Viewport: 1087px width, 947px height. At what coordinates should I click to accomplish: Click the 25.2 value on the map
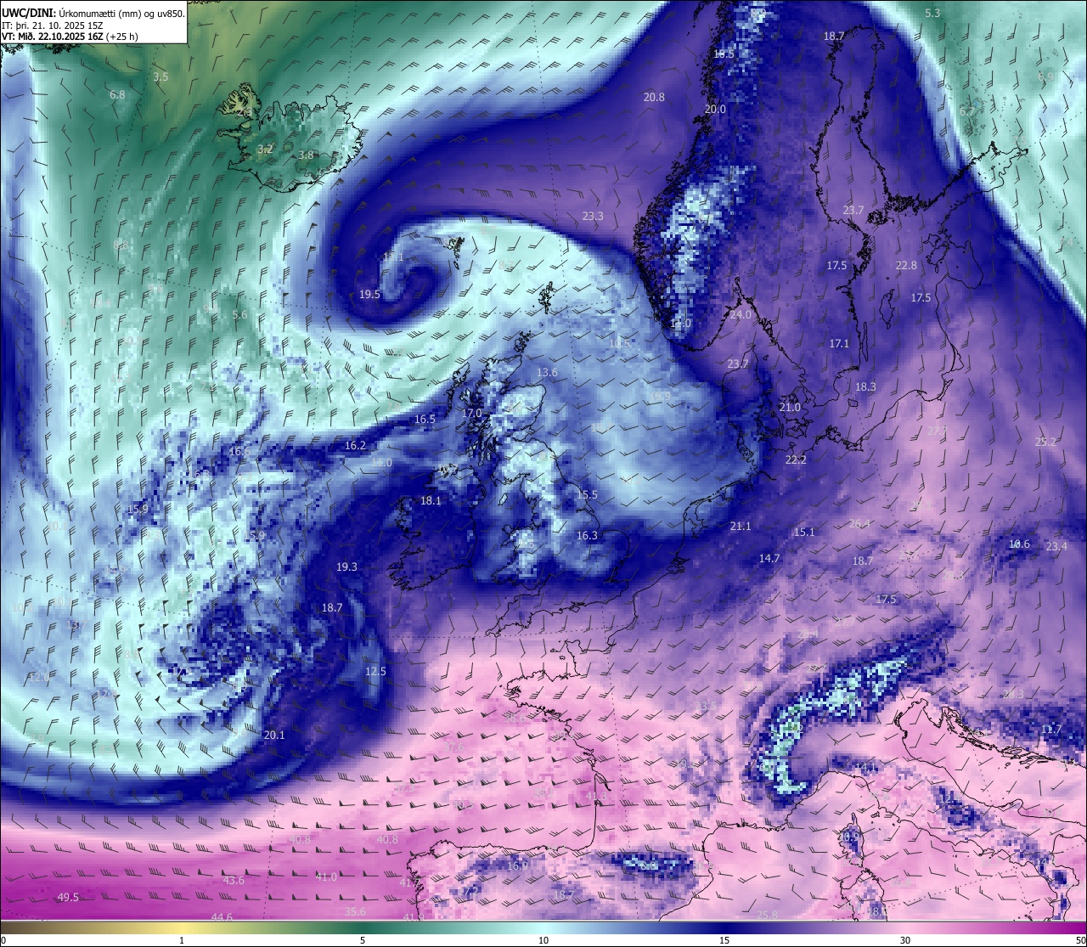tap(1045, 442)
